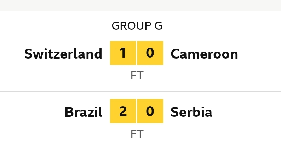
Task: Select Cameroon's yellow score box showing 0
Action: point(150,53)
